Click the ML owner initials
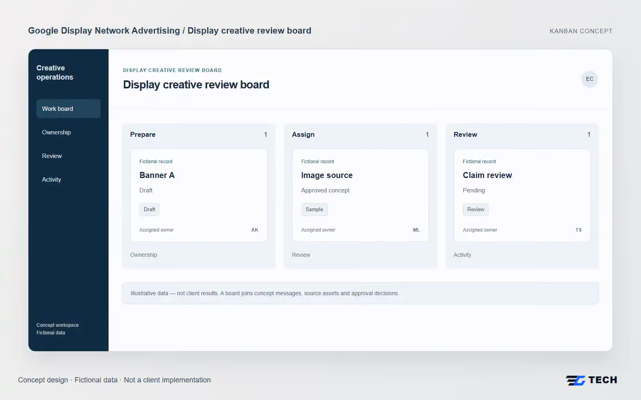 coord(416,230)
